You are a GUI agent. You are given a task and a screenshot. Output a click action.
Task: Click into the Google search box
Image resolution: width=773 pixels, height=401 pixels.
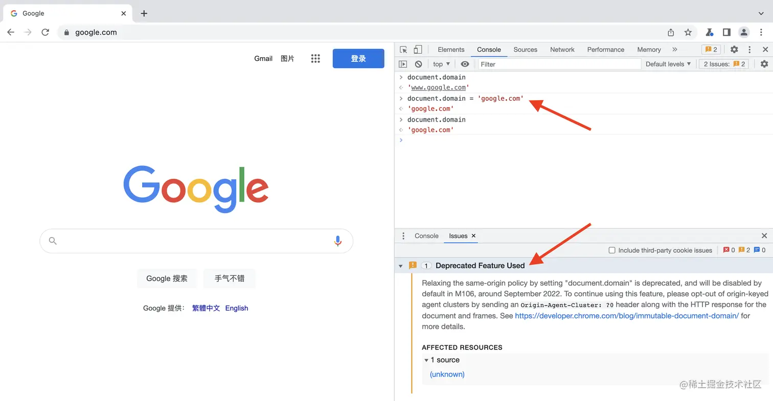[196, 241]
